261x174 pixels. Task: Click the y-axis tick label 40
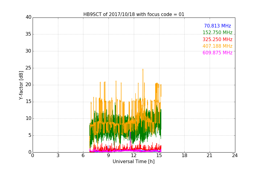(x=28, y=17)
